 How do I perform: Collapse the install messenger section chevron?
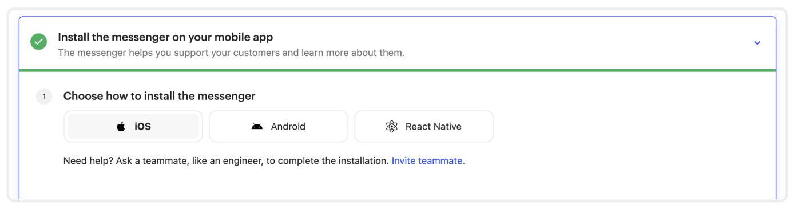click(757, 43)
